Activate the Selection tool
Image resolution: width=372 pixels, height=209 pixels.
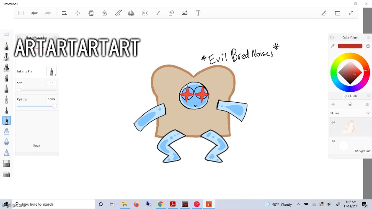pos(64,13)
